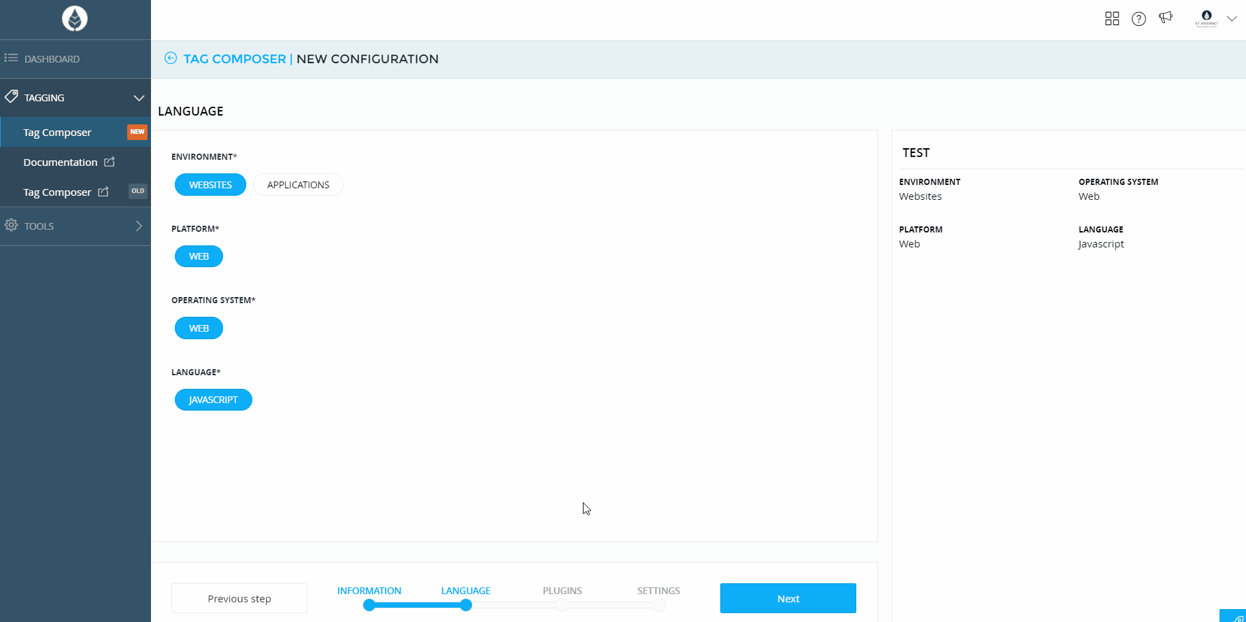Open the account dropdown arrow
Image resolution: width=1246 pixels, height=622 pixels.
pyautogui.click(x=1232, y=19)
